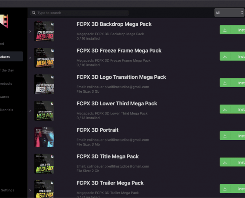Expand the FCPX 3D Backdrop Mega Pack row

pos(30,31)
